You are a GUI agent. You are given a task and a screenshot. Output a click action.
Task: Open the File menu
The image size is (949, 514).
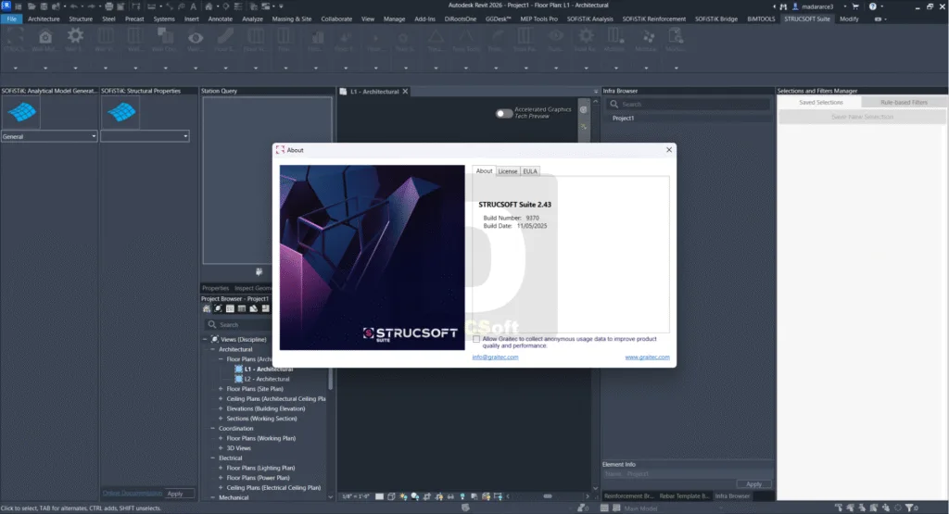coord(11,19)
